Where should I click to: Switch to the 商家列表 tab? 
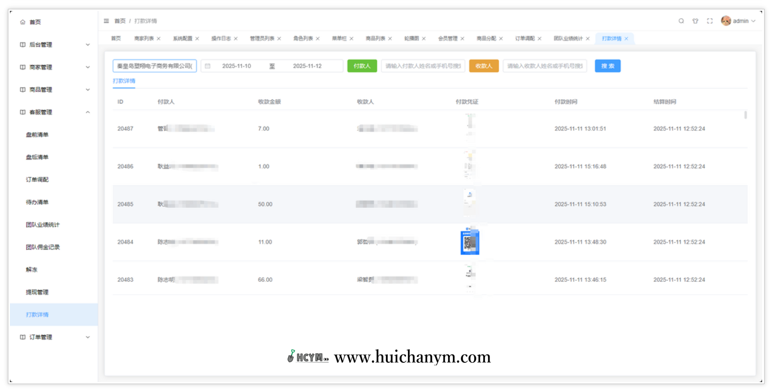pyautogui.click(x=143, y=38)
